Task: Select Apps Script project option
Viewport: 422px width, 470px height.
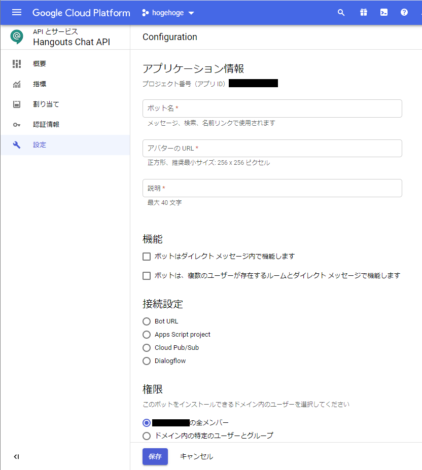Action: pyautogui.click(x=147, y=335)
